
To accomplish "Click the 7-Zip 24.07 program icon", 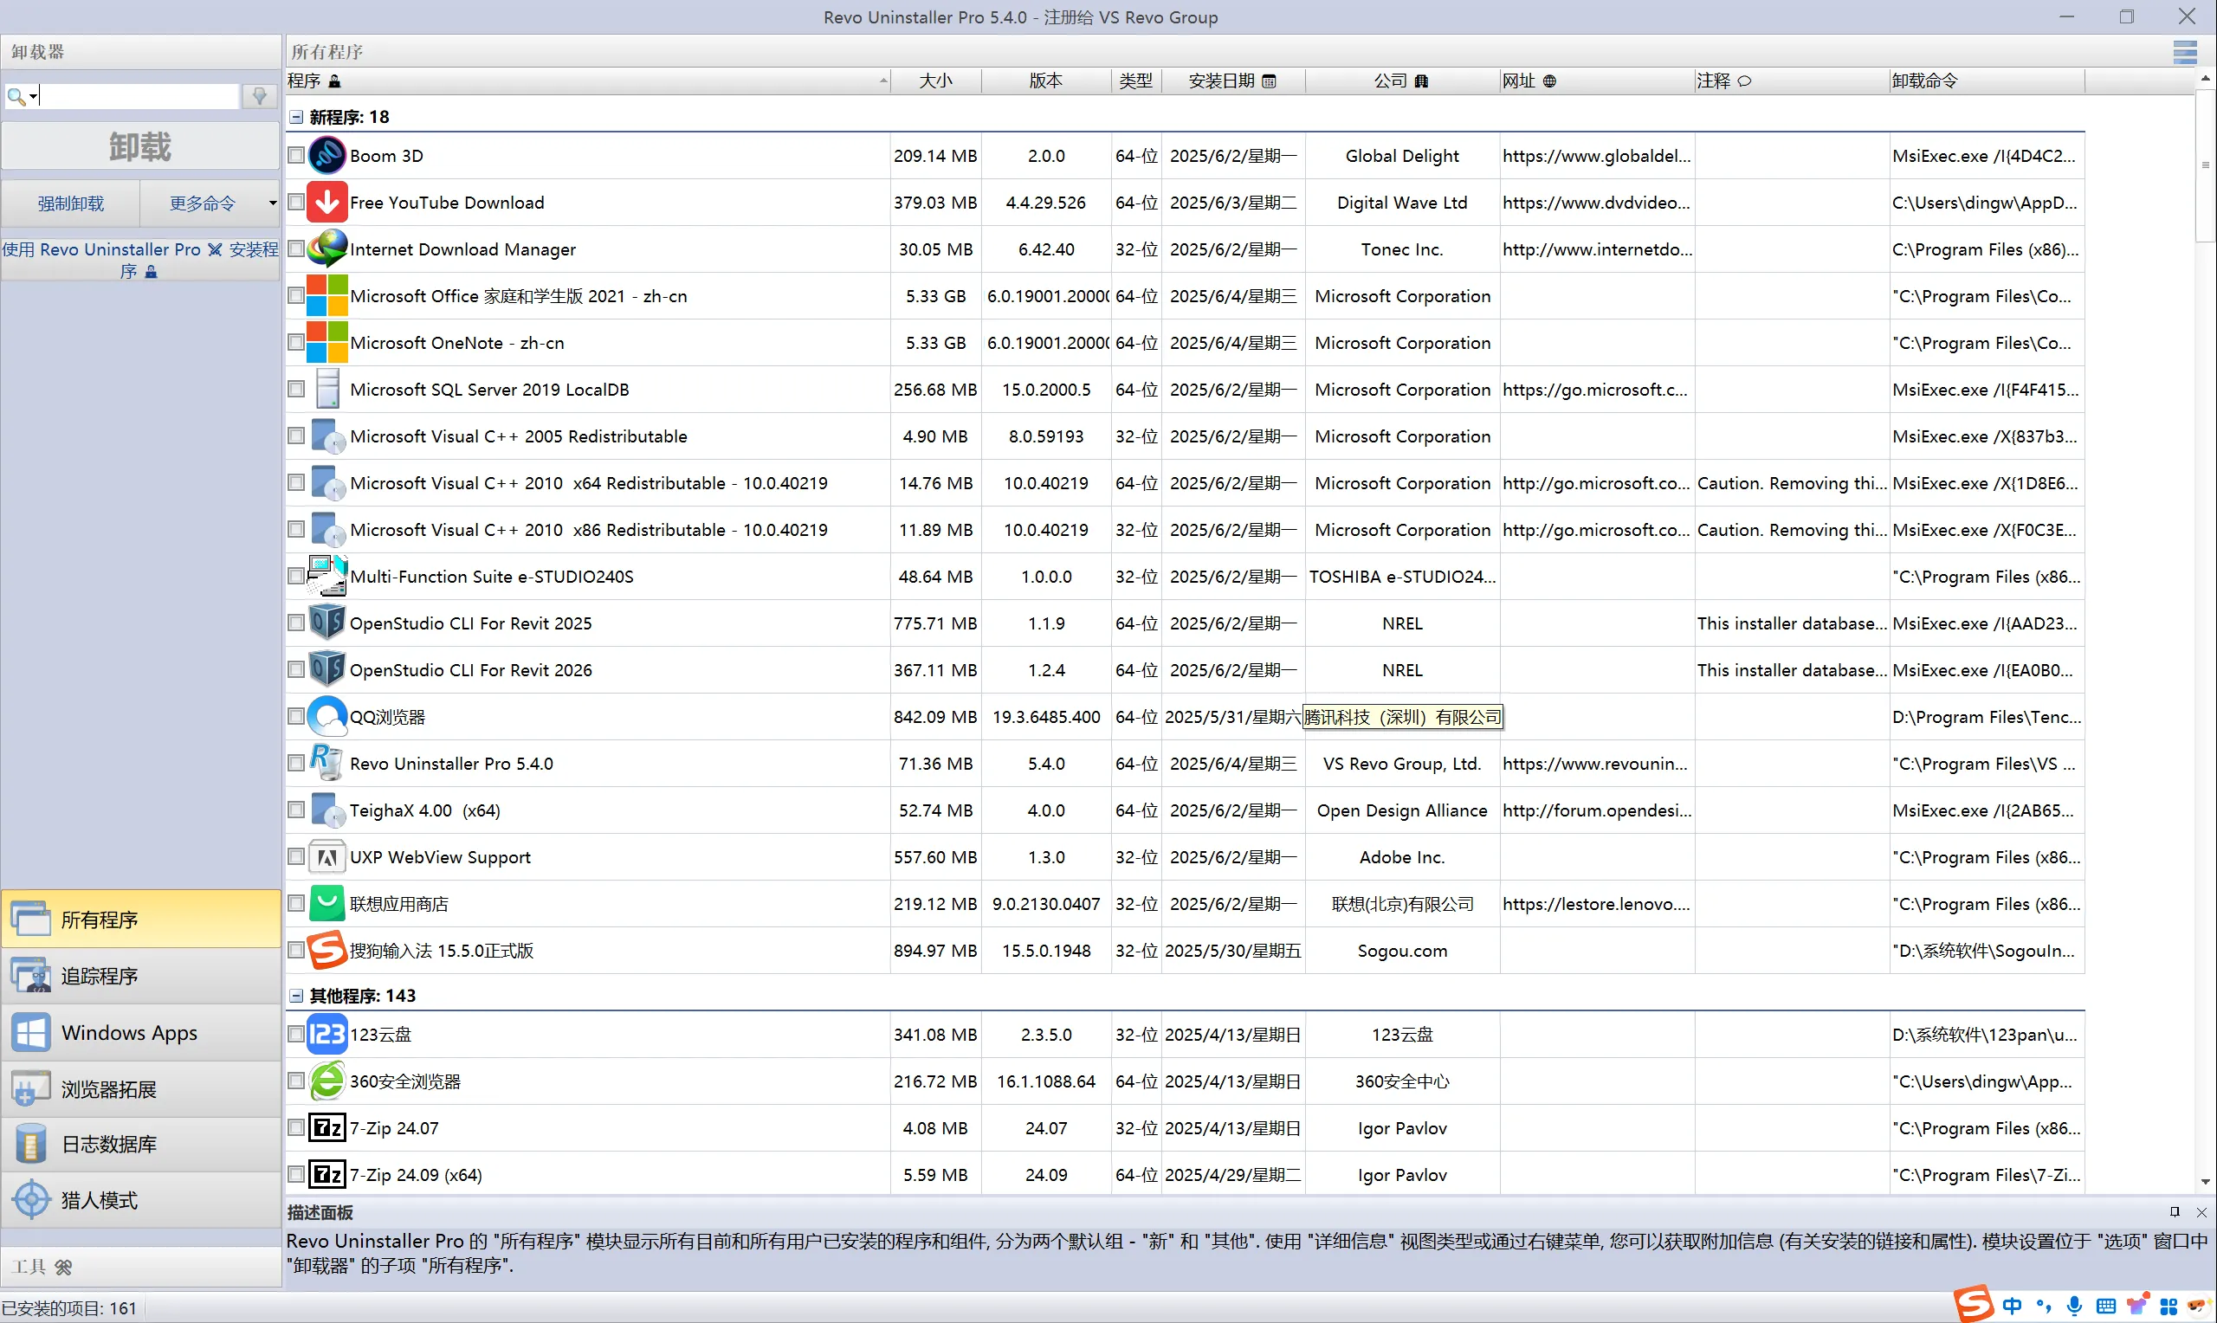I will (x=326, y=1128).
